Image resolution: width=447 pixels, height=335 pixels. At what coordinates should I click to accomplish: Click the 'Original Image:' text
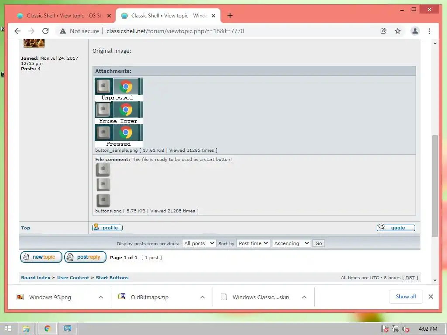click(x=112, y=51)
